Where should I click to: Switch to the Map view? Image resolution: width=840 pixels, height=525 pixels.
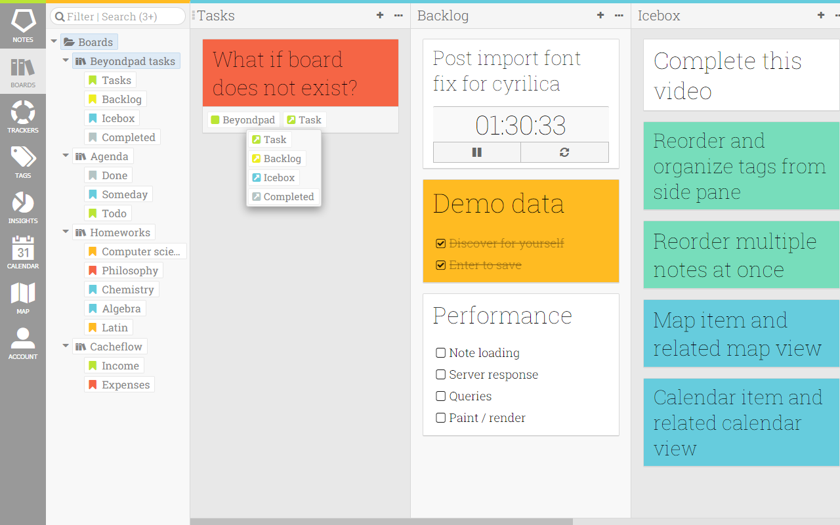coord(23,297)
